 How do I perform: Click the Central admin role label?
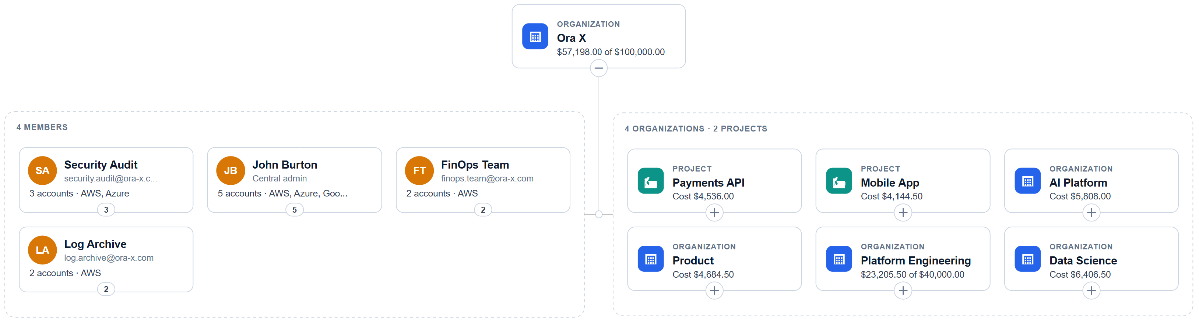279,178
